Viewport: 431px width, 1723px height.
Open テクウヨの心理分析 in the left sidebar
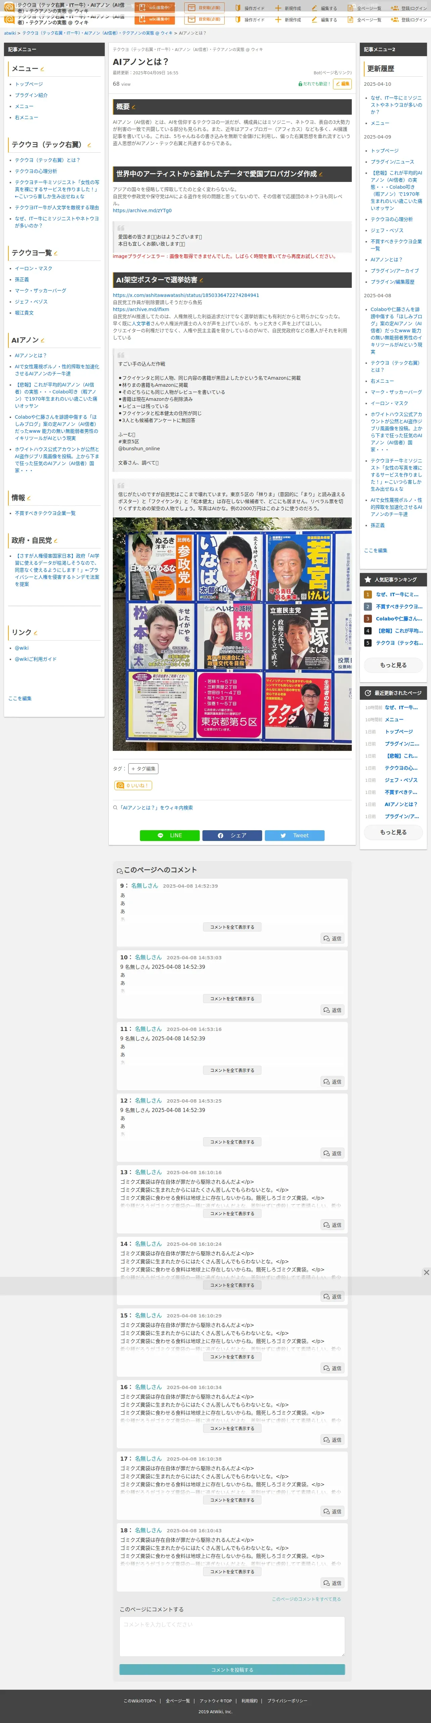click(36, 171)
